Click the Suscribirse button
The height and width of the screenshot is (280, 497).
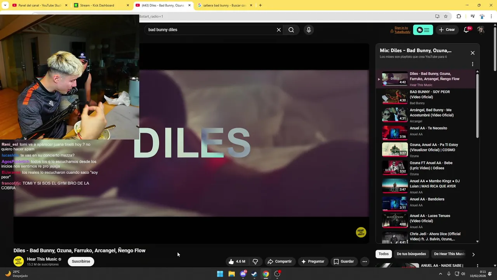click(x=81, y=261)
